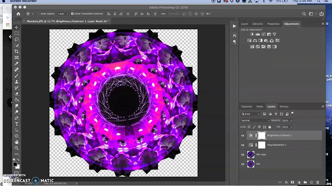Open the blend mode Normal dropdown
Image resolution: width=332 pixels, height=186 pixels.
point(255,121)
